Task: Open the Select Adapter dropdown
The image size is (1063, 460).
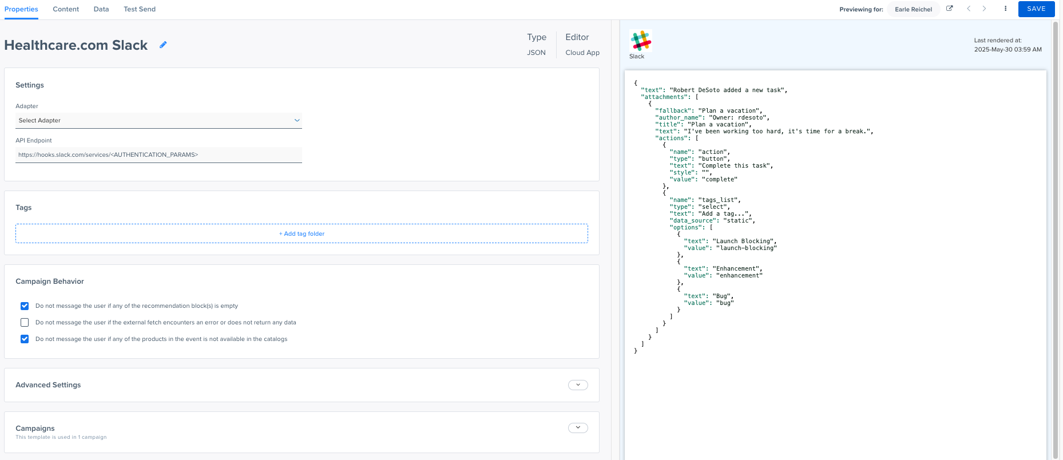Action: (158, 121)
